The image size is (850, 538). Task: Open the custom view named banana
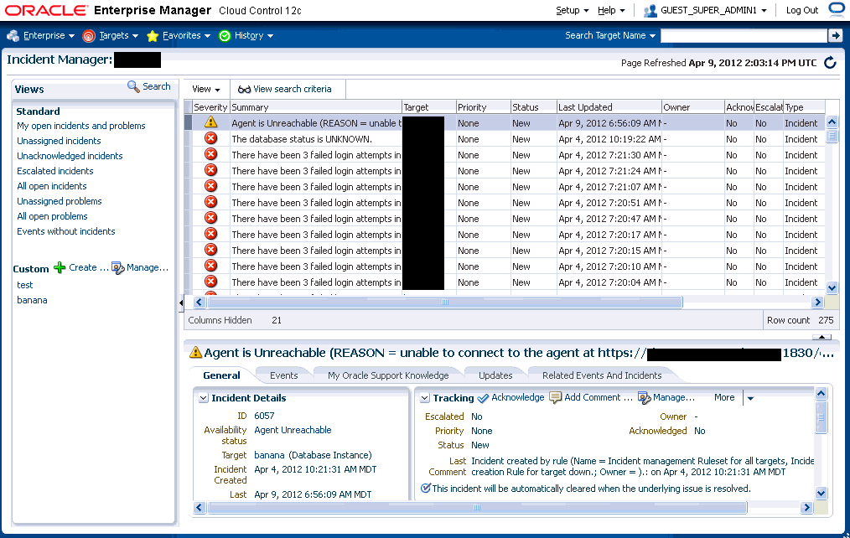(32, 300)
